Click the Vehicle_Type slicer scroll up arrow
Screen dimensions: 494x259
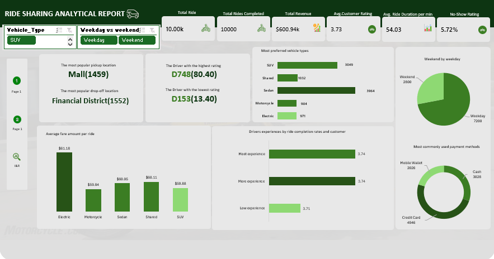70,39
